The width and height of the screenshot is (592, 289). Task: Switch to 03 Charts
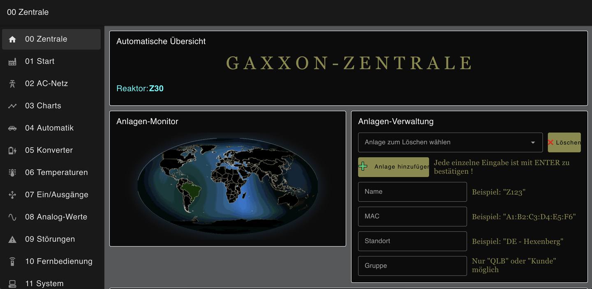pyautogui.click(x=51, y=106)
